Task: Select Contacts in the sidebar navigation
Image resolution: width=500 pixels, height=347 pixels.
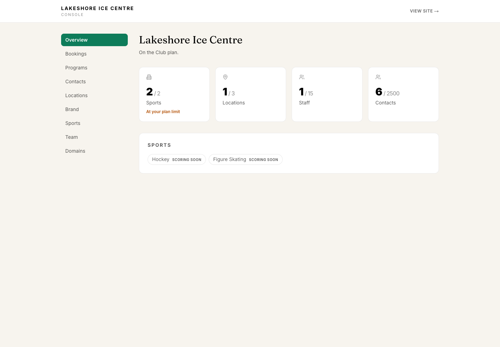Action: click(x=94, y=82)
